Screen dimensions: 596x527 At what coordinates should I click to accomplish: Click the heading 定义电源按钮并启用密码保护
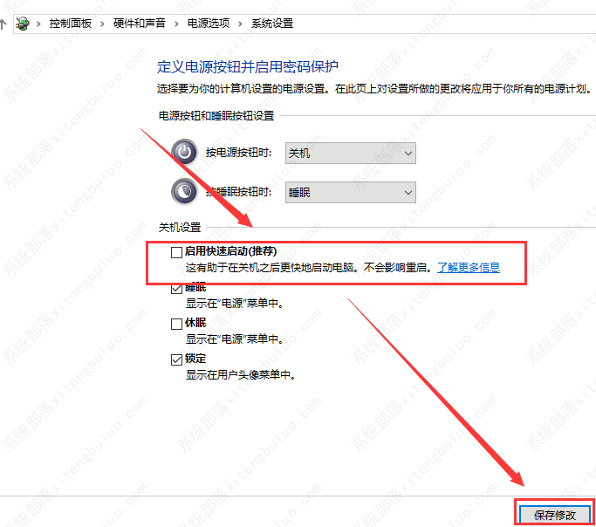[x=248, y=67]
